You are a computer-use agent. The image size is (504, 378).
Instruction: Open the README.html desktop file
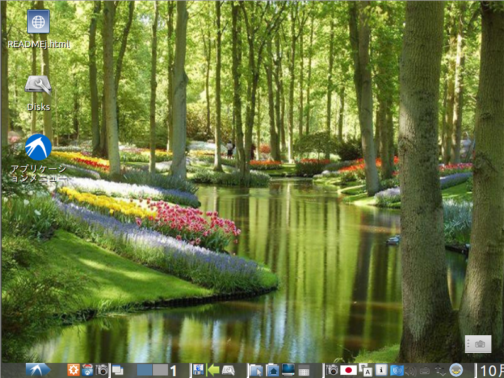pyautogui.click(x=38, y=23)
